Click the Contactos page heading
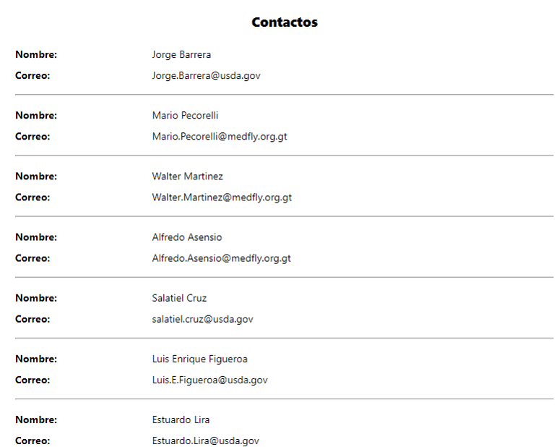The height and width of the screenshot is (447, 559). (284, 22)
